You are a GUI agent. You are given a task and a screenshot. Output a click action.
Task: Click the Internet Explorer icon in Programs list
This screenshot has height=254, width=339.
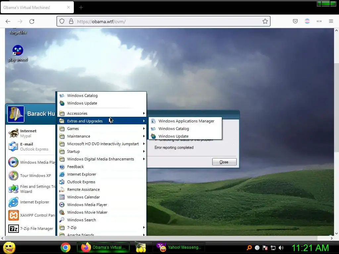point(62,174)
